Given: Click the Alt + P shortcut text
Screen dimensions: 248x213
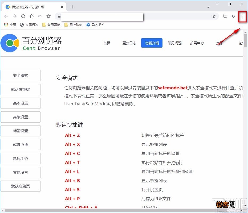Looking at the screenshot, I should click(x=72, y=199).
